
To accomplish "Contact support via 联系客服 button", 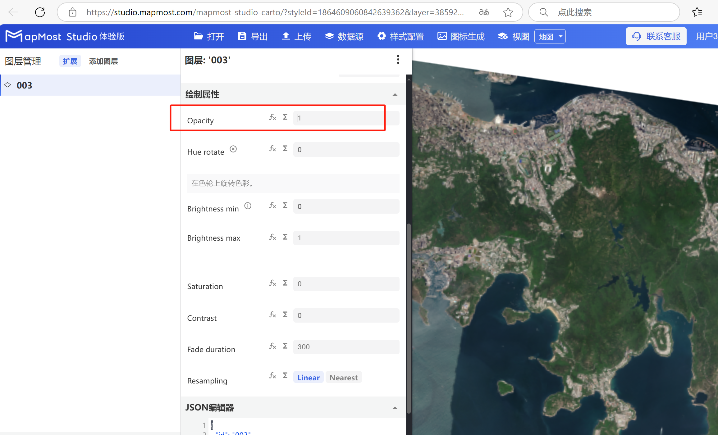I will coord(656,36).
